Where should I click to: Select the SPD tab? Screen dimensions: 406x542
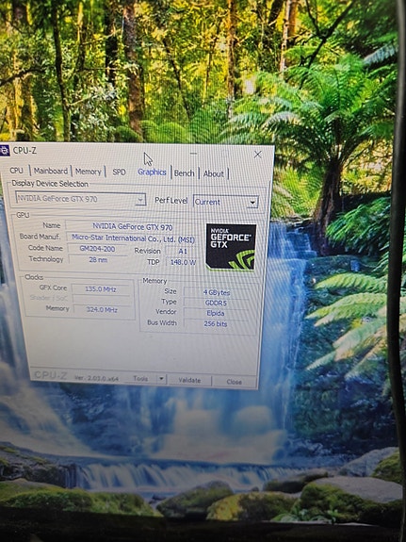pyautogui.click(x=120, y=172)
